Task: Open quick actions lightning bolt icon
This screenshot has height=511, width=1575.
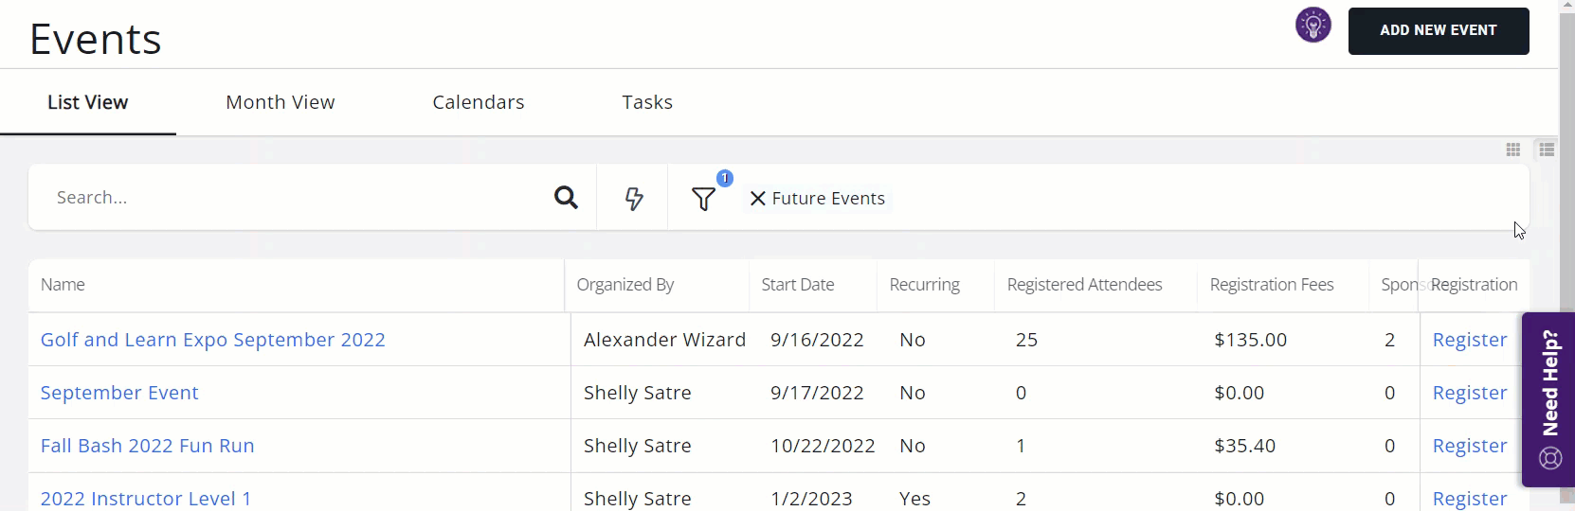Action: point(634,199)
